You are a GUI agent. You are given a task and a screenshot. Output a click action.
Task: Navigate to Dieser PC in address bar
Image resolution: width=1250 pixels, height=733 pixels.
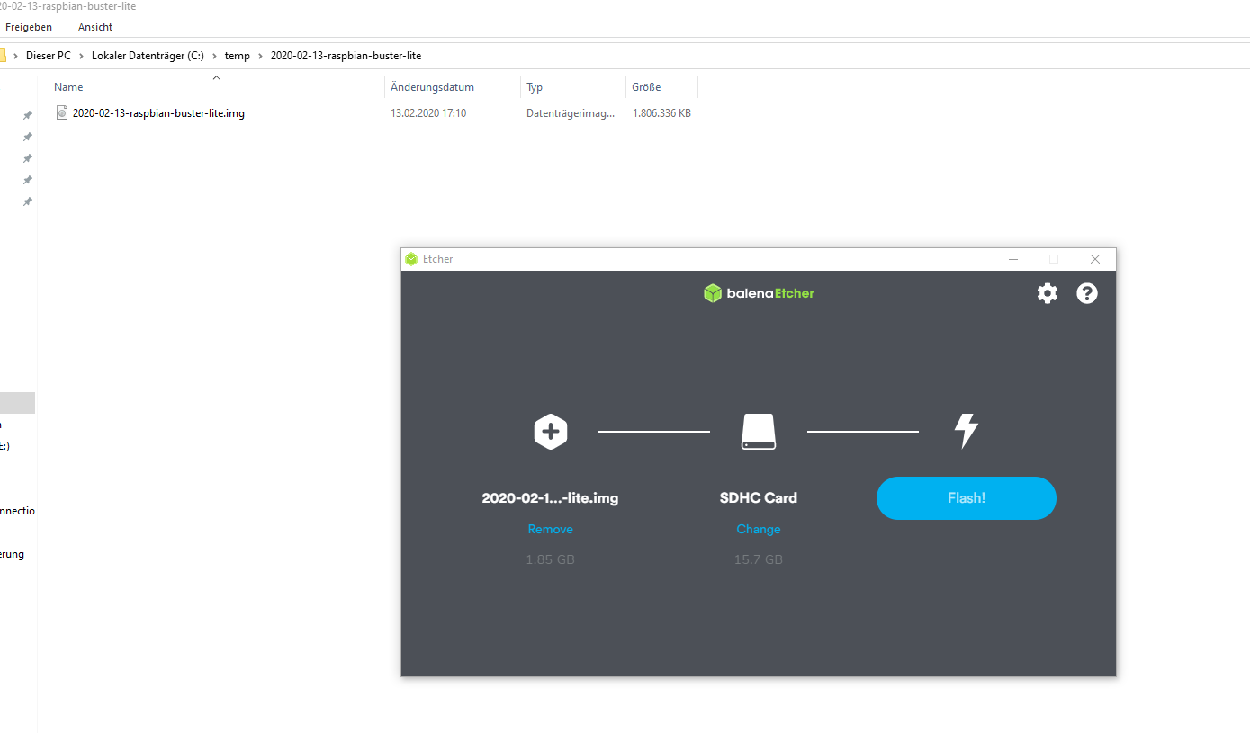(49, 56)
